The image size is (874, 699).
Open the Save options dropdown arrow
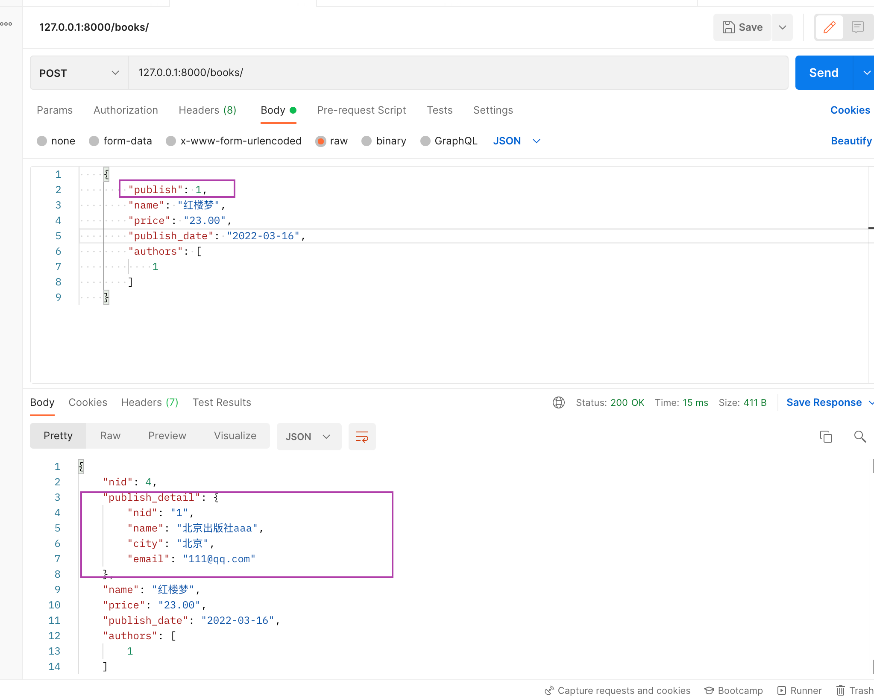[783, 27]
